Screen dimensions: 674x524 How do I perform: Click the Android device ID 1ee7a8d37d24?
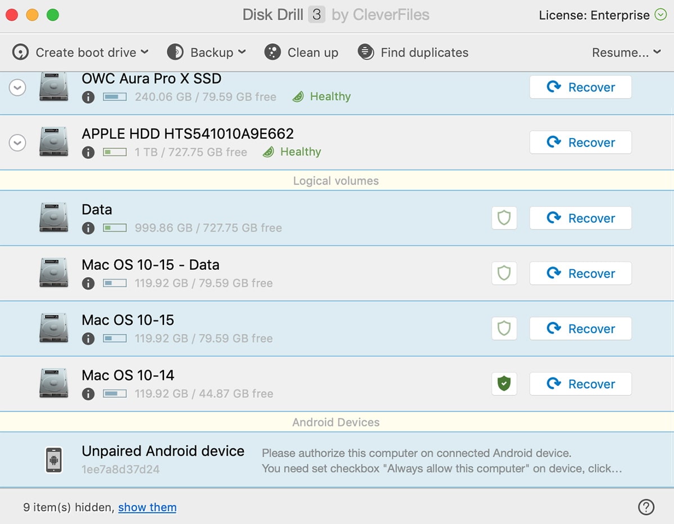(121, 469)
